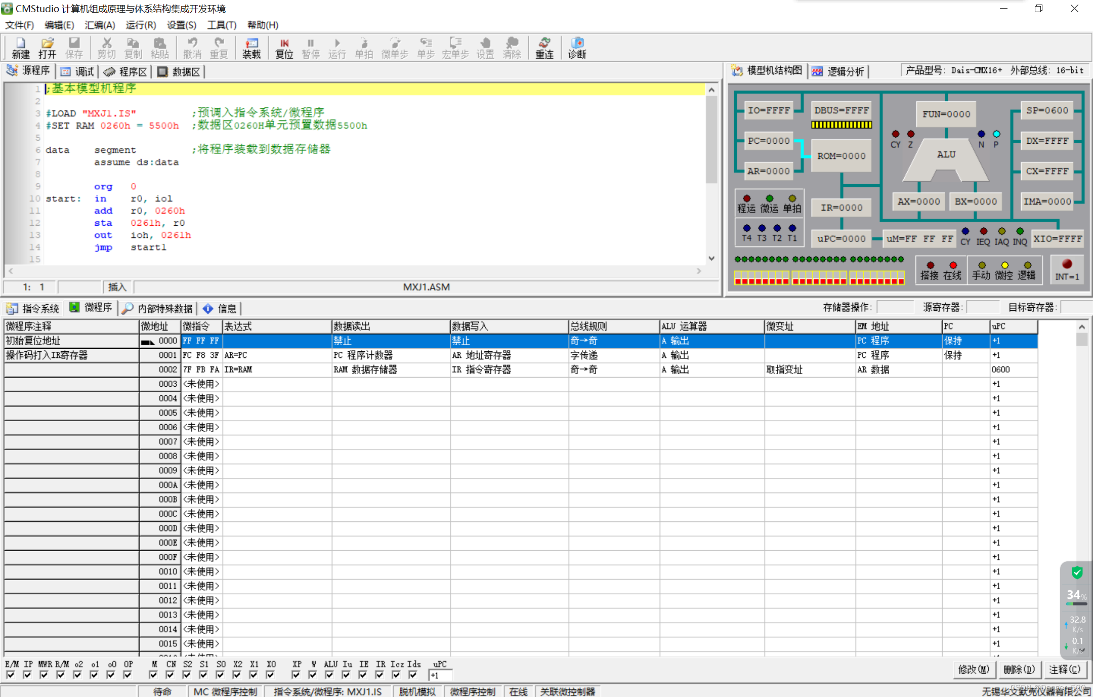
Task: Click the 新建 (new file) icon
Action: 20,48
